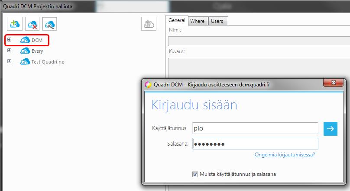Click the Every cloud icon in tree
Screen dimensions: 350x191
tap(25, 51)
